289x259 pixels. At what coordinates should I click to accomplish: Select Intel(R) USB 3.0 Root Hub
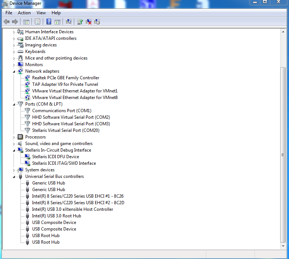tap(57, 216)
